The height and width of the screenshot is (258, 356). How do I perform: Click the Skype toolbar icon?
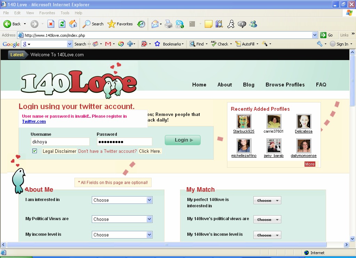click(x=180, y=24)
